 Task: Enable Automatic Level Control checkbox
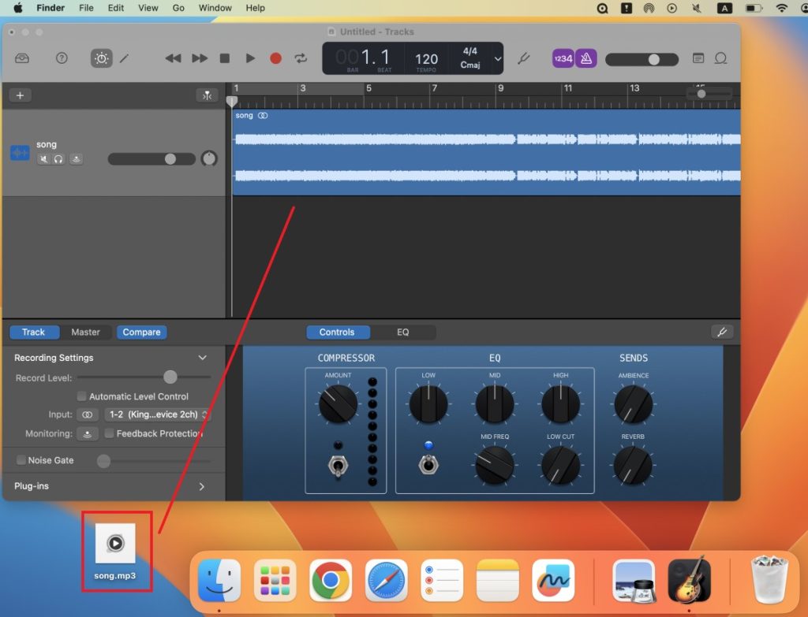[x=81, y=396]
